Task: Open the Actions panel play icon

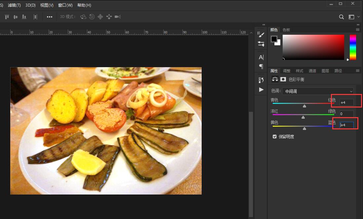Action: pos(261,90)
